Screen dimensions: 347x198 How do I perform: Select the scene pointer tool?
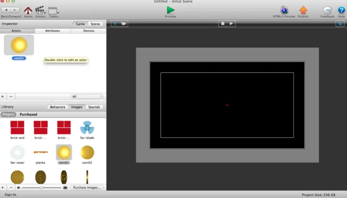[115, 23]
